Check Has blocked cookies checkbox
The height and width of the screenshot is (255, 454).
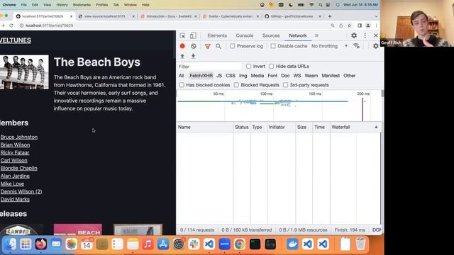click(x=182, y=85)
